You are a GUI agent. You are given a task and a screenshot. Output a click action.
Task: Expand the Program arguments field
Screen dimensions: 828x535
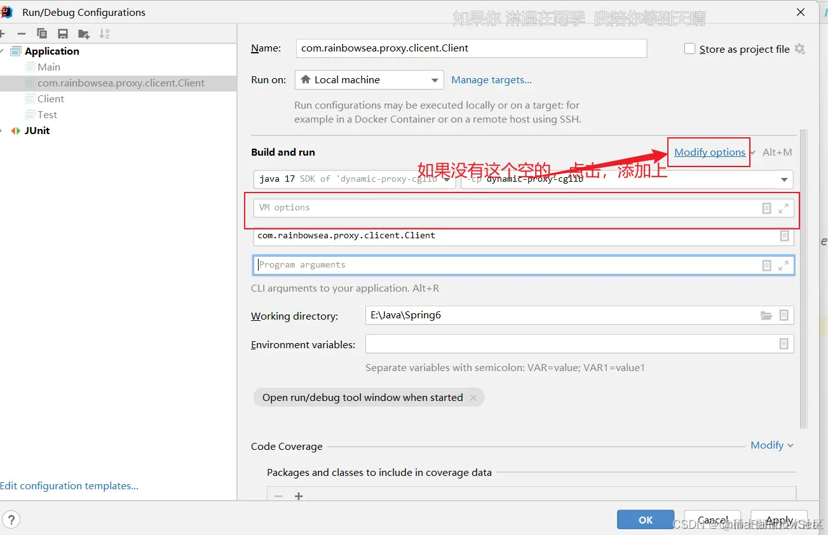(x=784, y=266)
